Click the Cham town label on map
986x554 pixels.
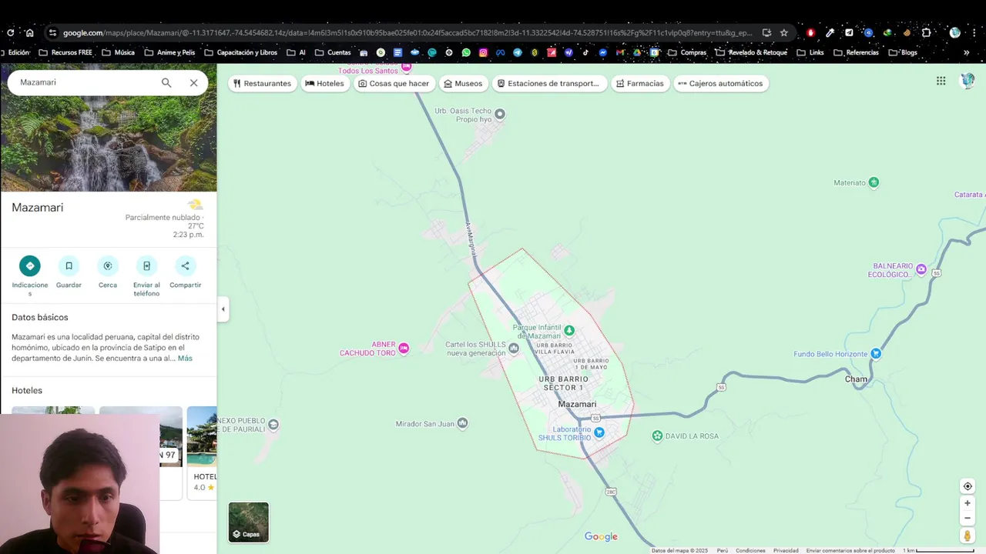pos(856,379)
